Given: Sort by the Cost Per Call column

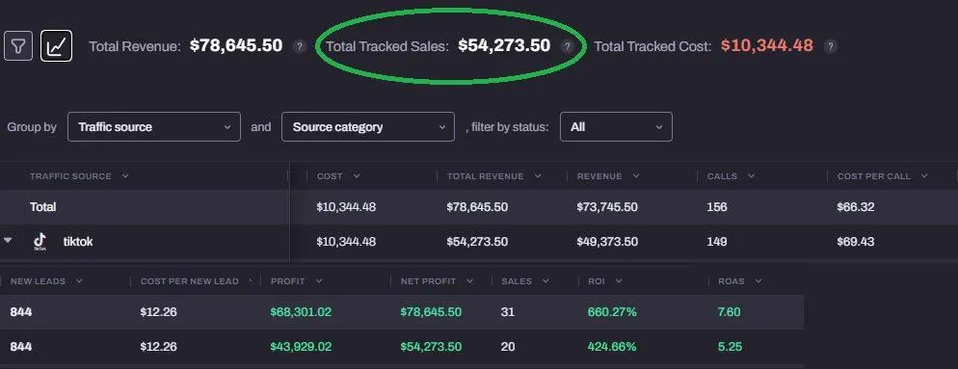Looking at the screenshot, I should pyautogui.click(x=882, y=176).
